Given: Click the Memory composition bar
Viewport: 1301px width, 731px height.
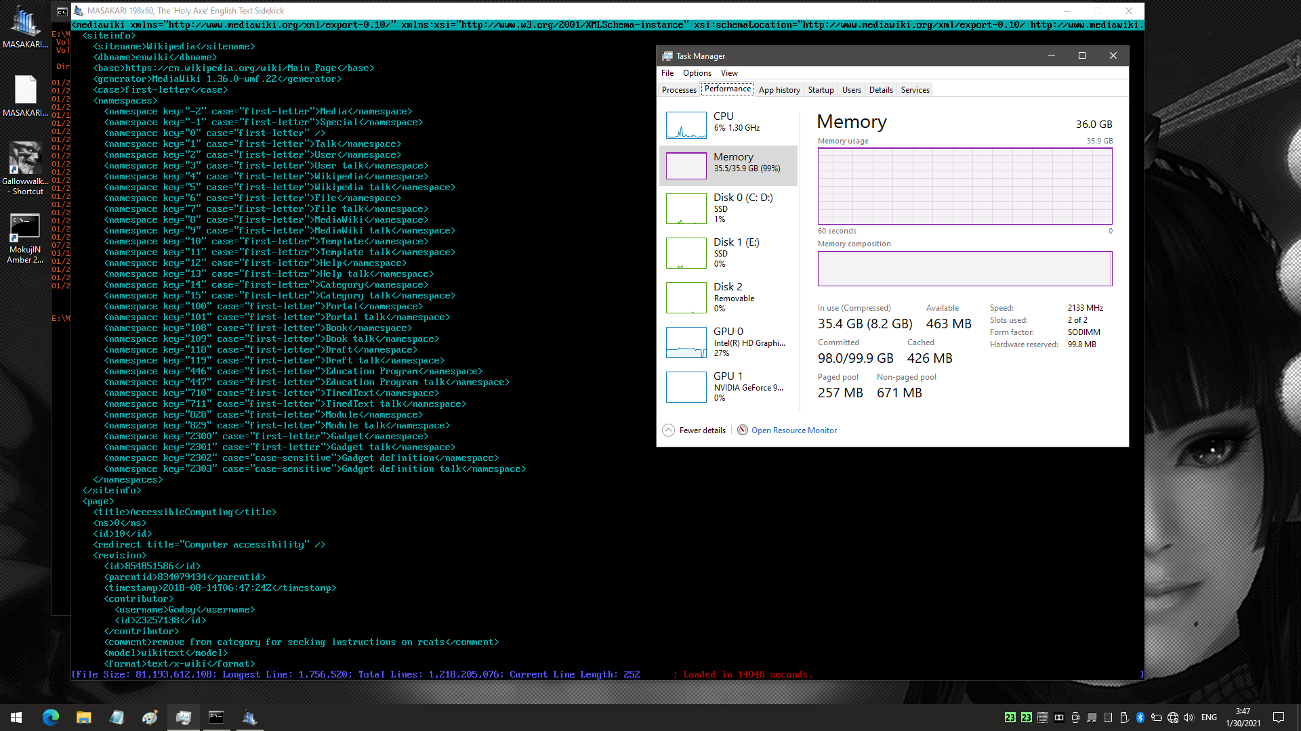Looking at the screenshot, I should coord(964,269).
